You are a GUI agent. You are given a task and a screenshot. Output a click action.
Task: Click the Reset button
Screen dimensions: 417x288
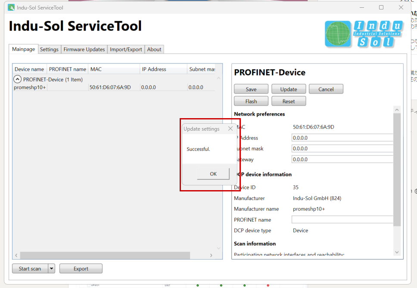point(289,101)
